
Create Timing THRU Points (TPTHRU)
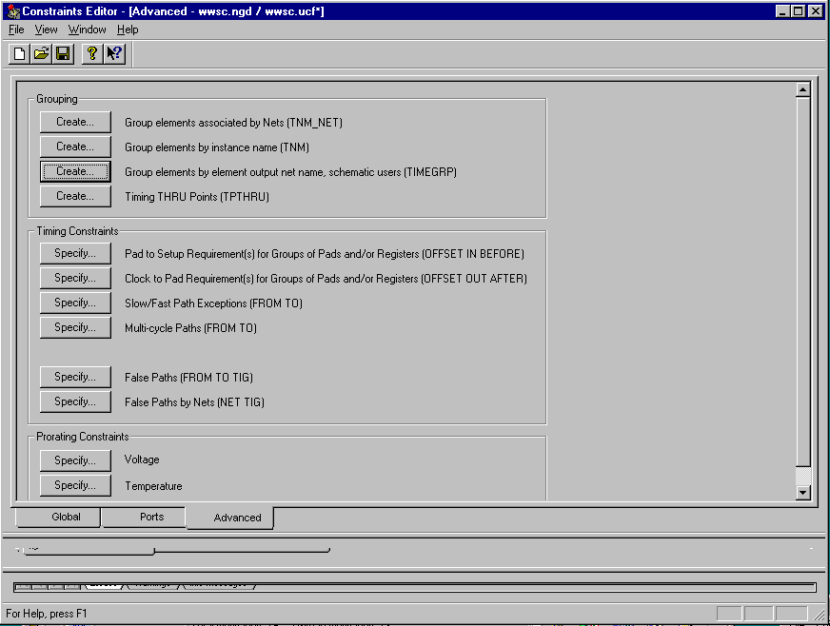(x=75, y=196)
